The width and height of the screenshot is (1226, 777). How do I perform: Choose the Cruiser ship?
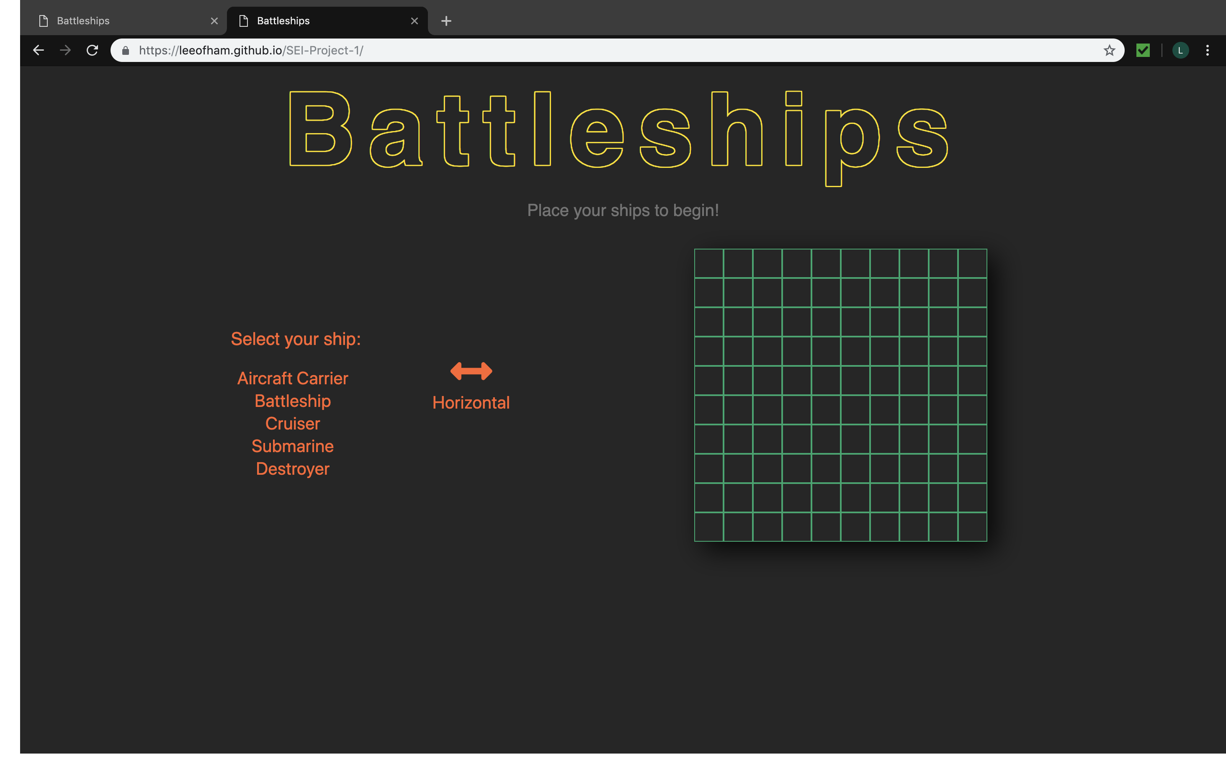pos(293,424)
